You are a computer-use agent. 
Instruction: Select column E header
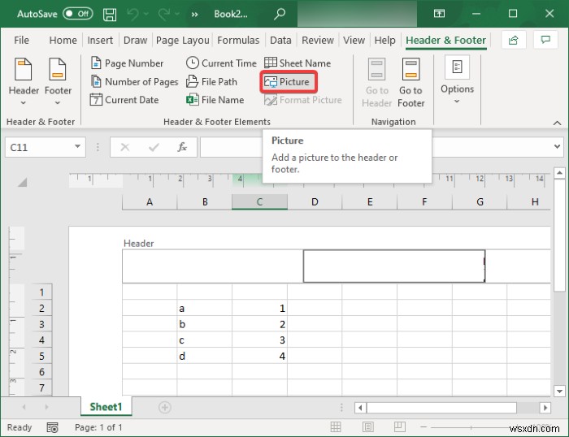click(x=370, y=202)
